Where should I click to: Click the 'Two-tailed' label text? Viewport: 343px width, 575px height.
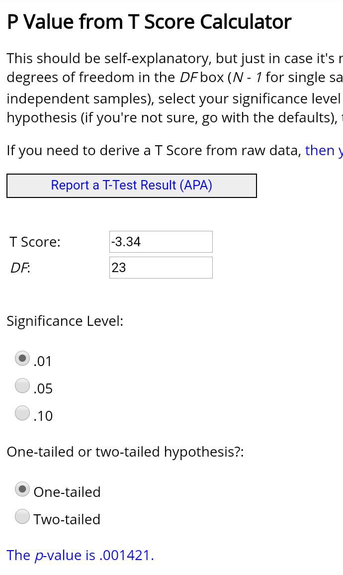coord(67,519)
